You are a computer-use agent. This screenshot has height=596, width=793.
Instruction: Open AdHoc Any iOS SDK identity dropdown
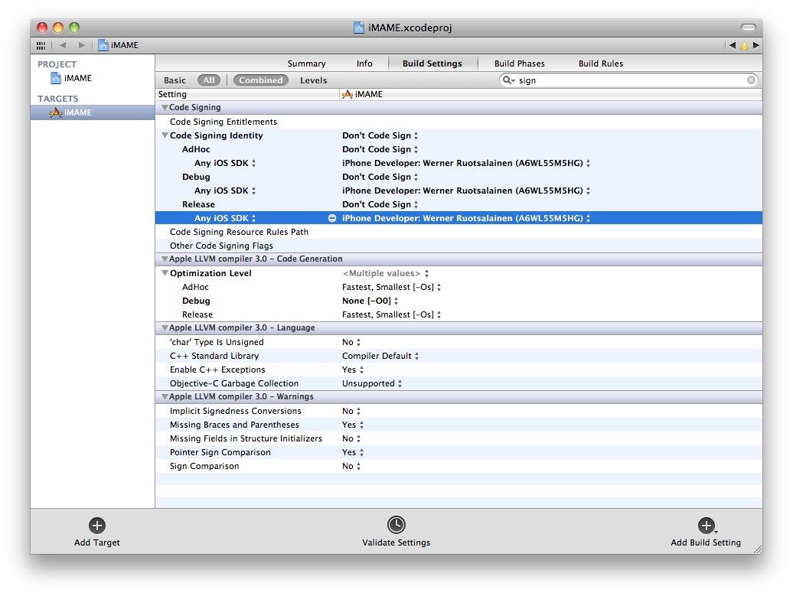466,163
